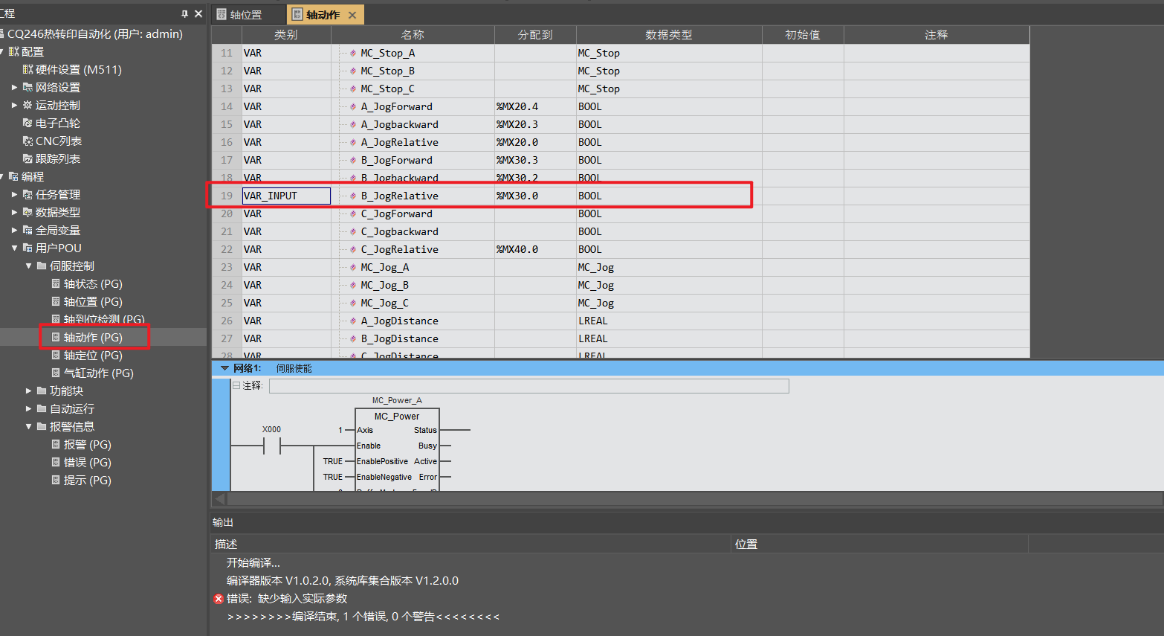Screen dimensions: 1164x636
Task: Click the 硬件设置 (M511) hardware icon
Action: point(28,70)
